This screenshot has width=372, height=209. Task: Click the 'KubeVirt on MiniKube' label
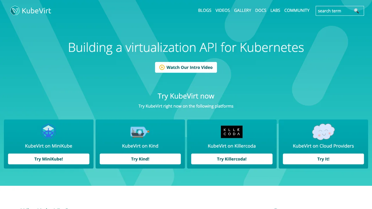coord(49,146)
